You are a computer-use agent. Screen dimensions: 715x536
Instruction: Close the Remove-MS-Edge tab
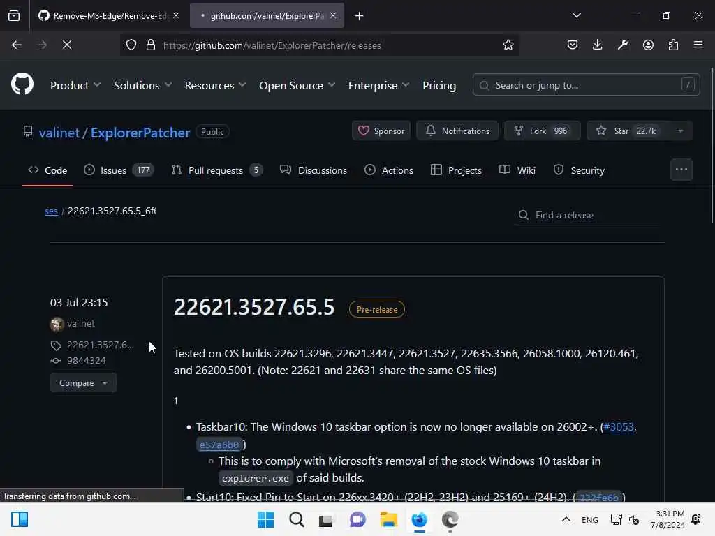click(x=176, y=15)
